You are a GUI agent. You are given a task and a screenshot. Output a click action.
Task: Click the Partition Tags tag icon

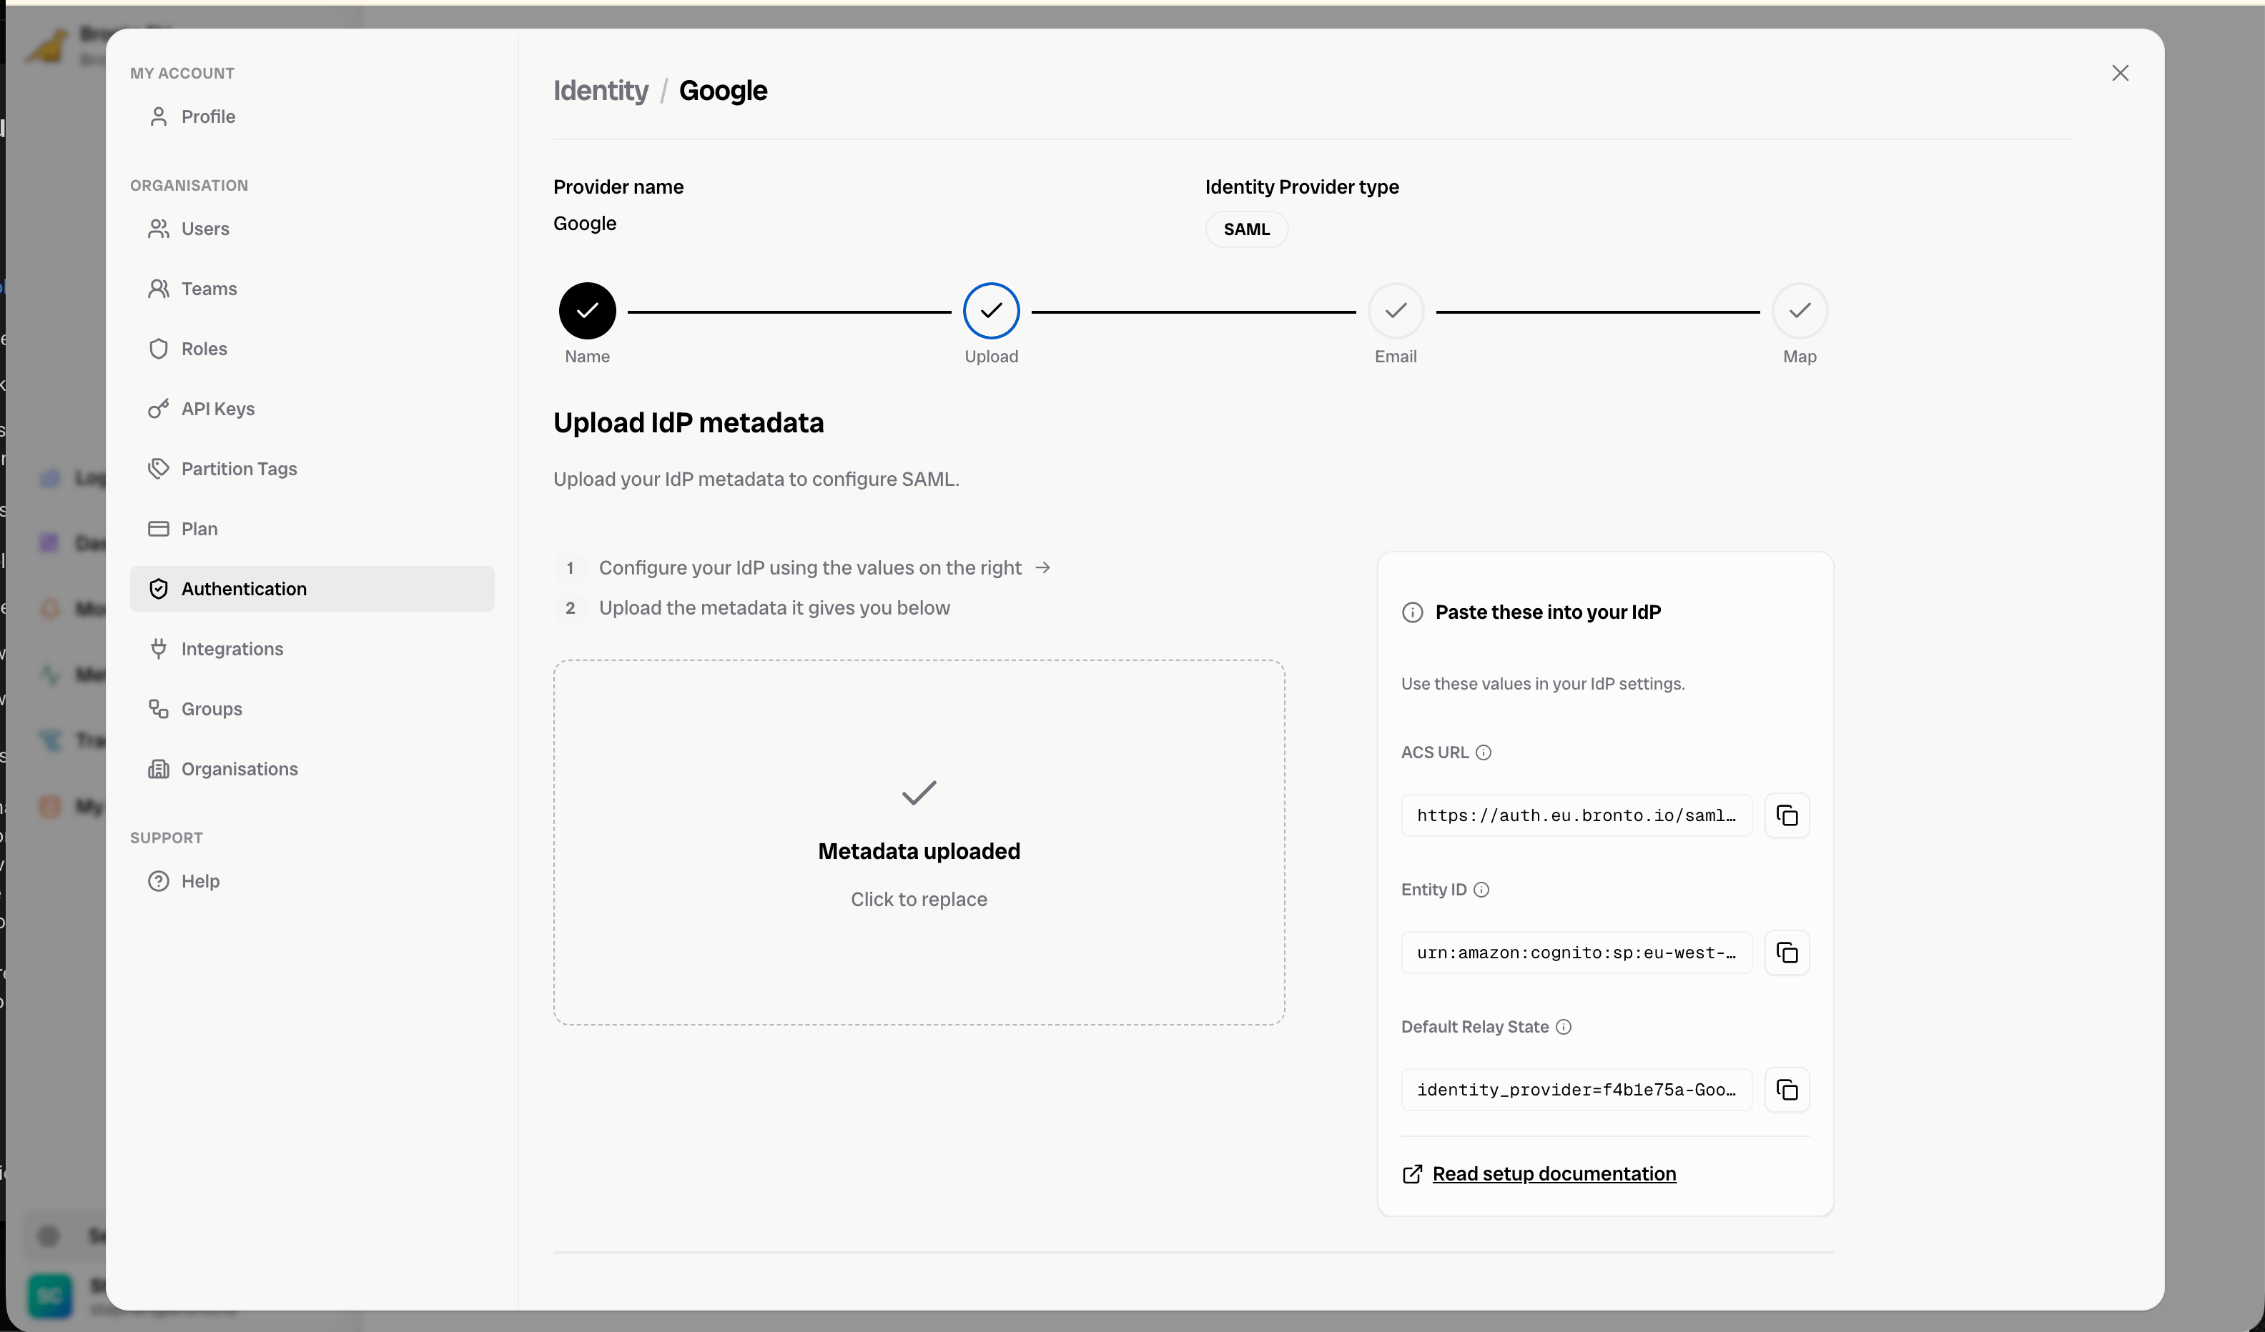point(158,469)
